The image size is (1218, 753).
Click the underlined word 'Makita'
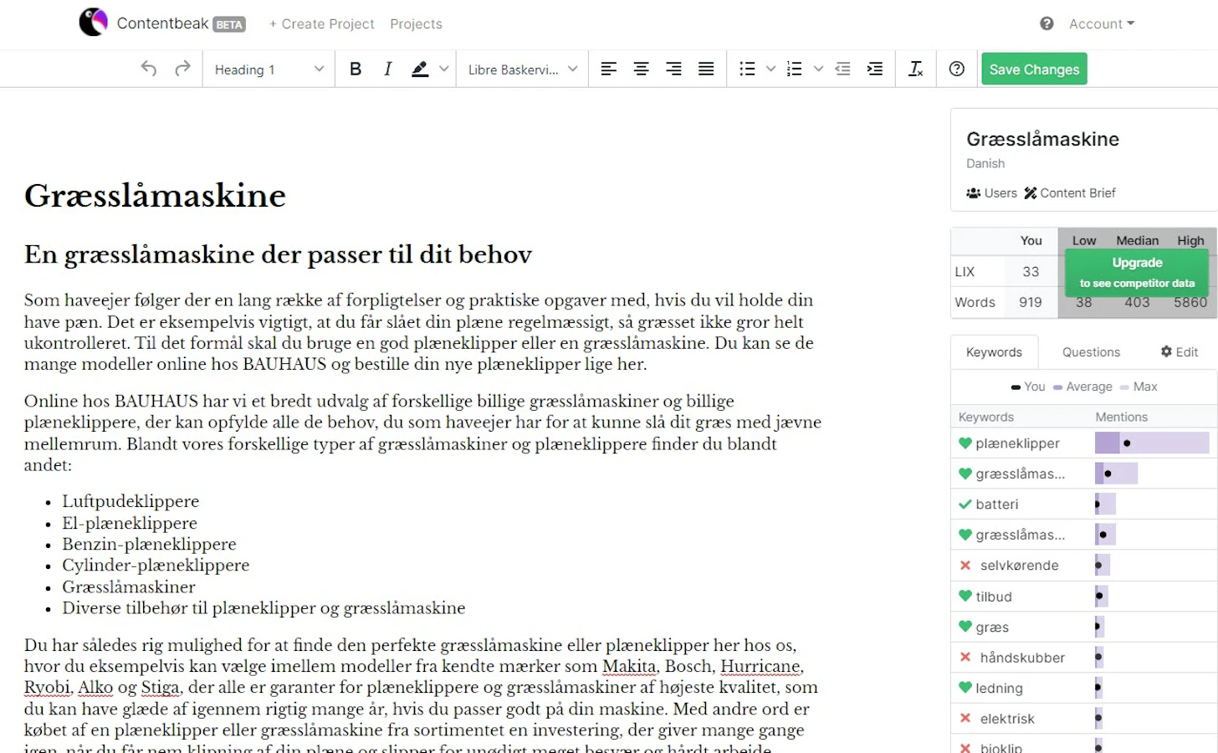click(x=629, y=667)
